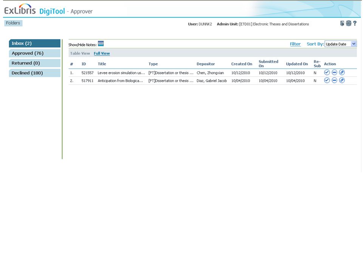Click the Type column header
Viewport: 363px width, 272px height.
click(153, 64)
